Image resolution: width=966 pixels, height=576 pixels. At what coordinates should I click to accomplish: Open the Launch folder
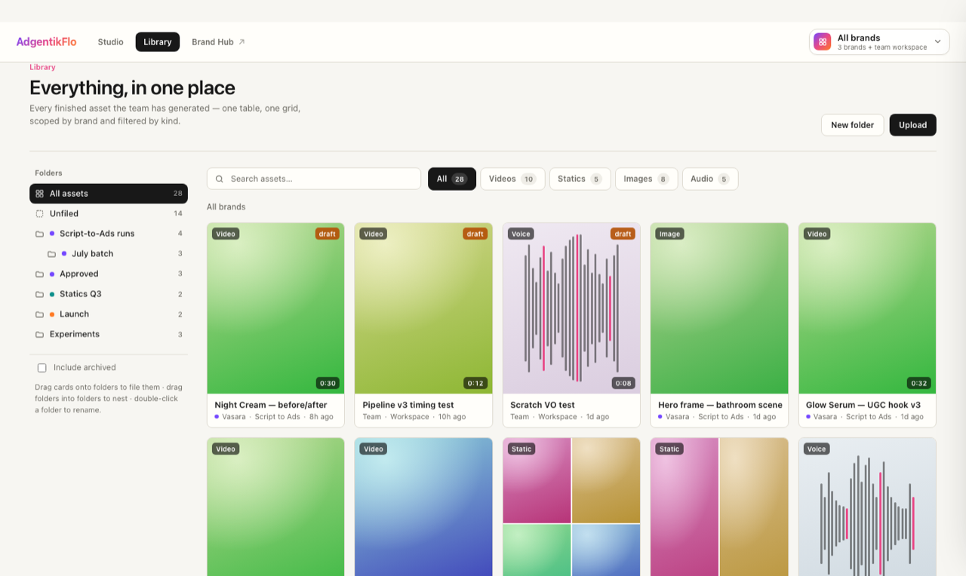[109, 314]
